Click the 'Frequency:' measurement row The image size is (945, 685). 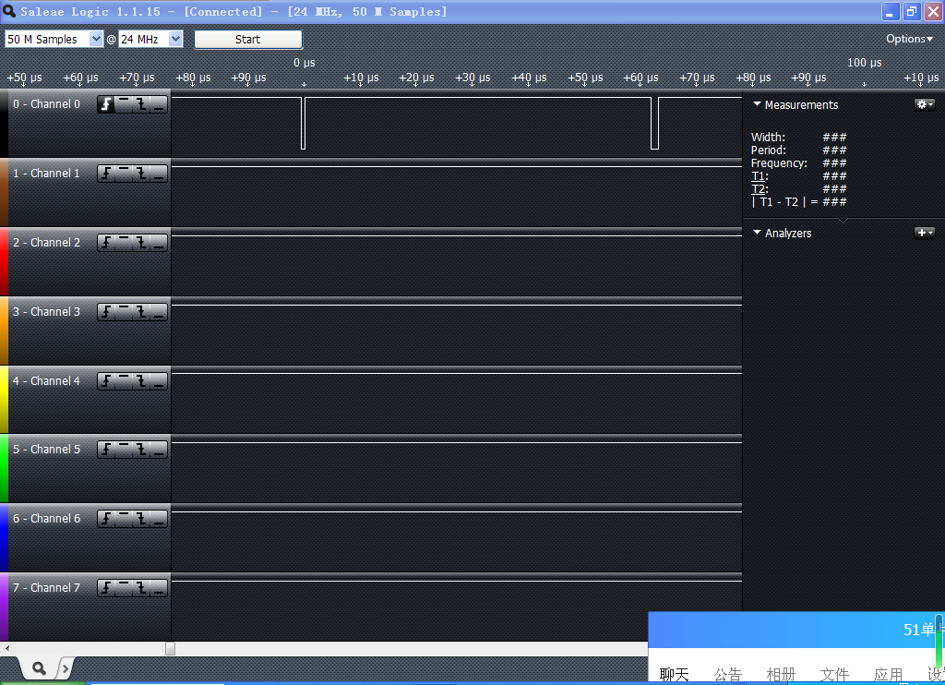pos(798,163)
